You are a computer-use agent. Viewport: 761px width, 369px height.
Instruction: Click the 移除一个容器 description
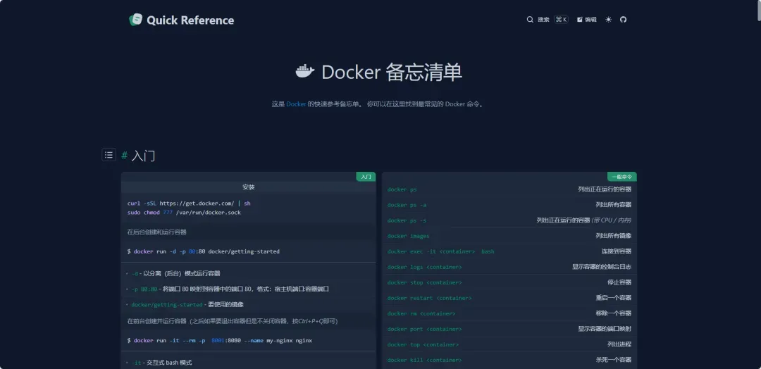pos(614,314)
